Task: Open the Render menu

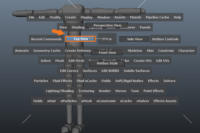Action: point(105,91)
